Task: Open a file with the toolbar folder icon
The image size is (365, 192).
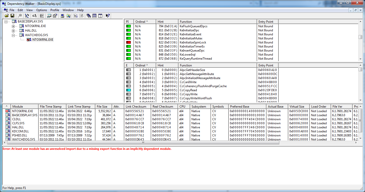Action: point(7,16)
